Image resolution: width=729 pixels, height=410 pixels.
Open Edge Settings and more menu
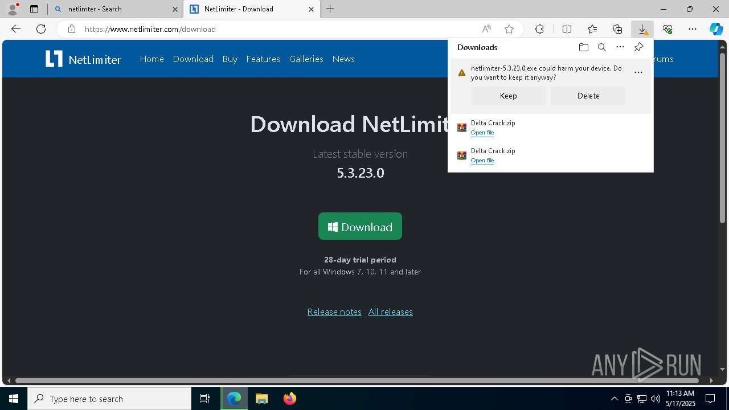(693, 29)
